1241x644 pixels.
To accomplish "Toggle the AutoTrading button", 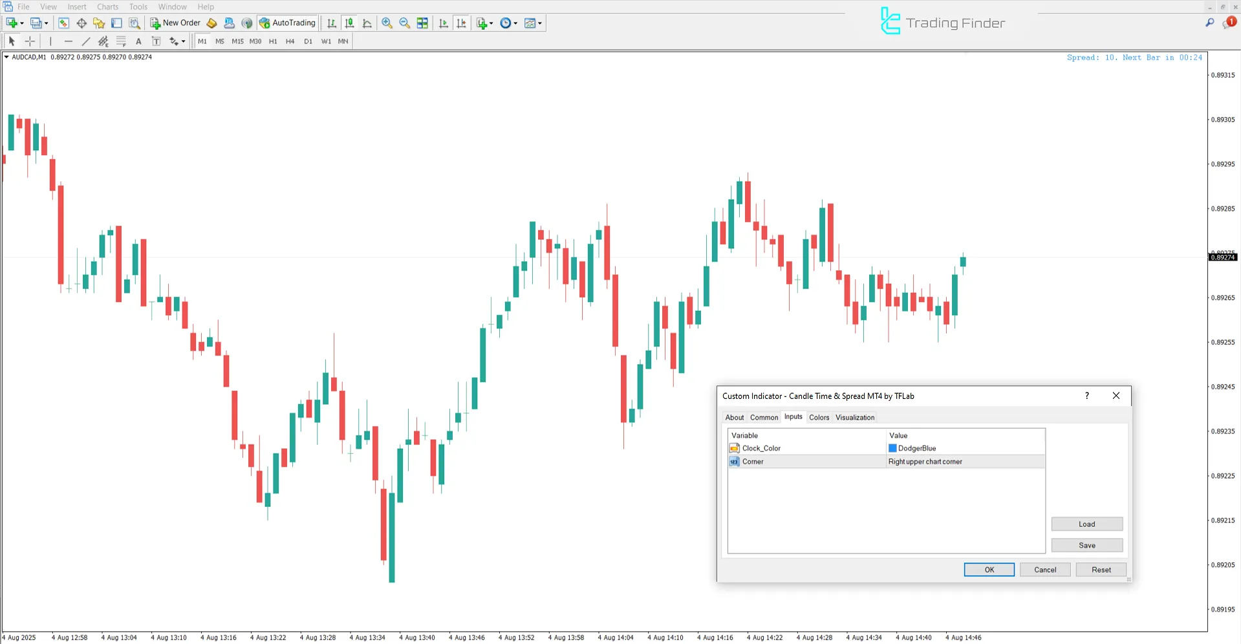I will coord(288,23).
